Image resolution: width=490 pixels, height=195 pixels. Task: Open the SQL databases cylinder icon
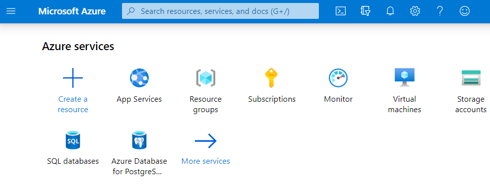(73, 140)
